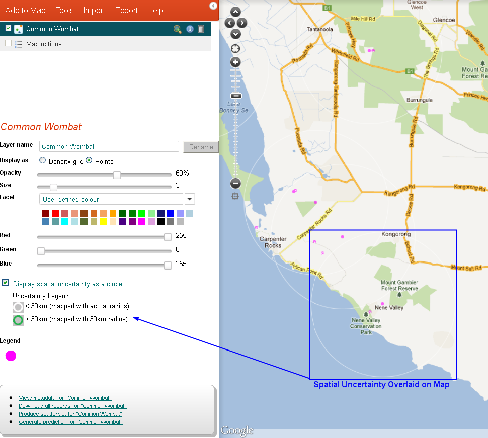
Task: Select the Density grid radio button
Action: pyautogui.click(x=43, y=161)
